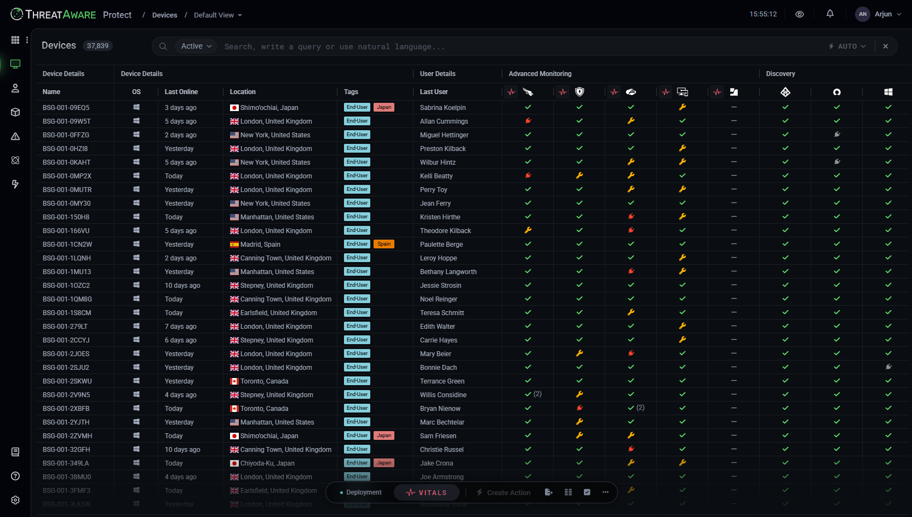This screenshot has height=517, width=912.
Task: Click the CrowdStrike falcon column header icon
Action: tap(528, 92)
